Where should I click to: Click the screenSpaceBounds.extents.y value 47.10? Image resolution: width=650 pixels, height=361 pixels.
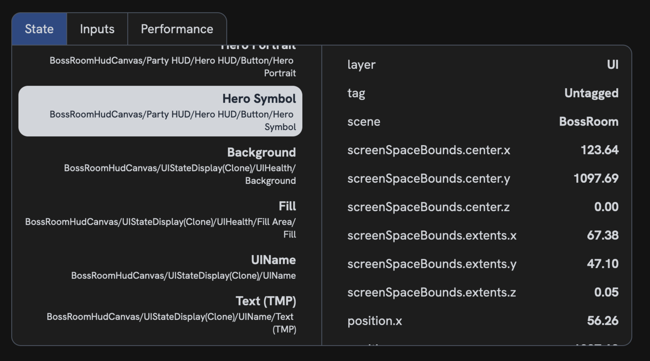tap(602, 264)
